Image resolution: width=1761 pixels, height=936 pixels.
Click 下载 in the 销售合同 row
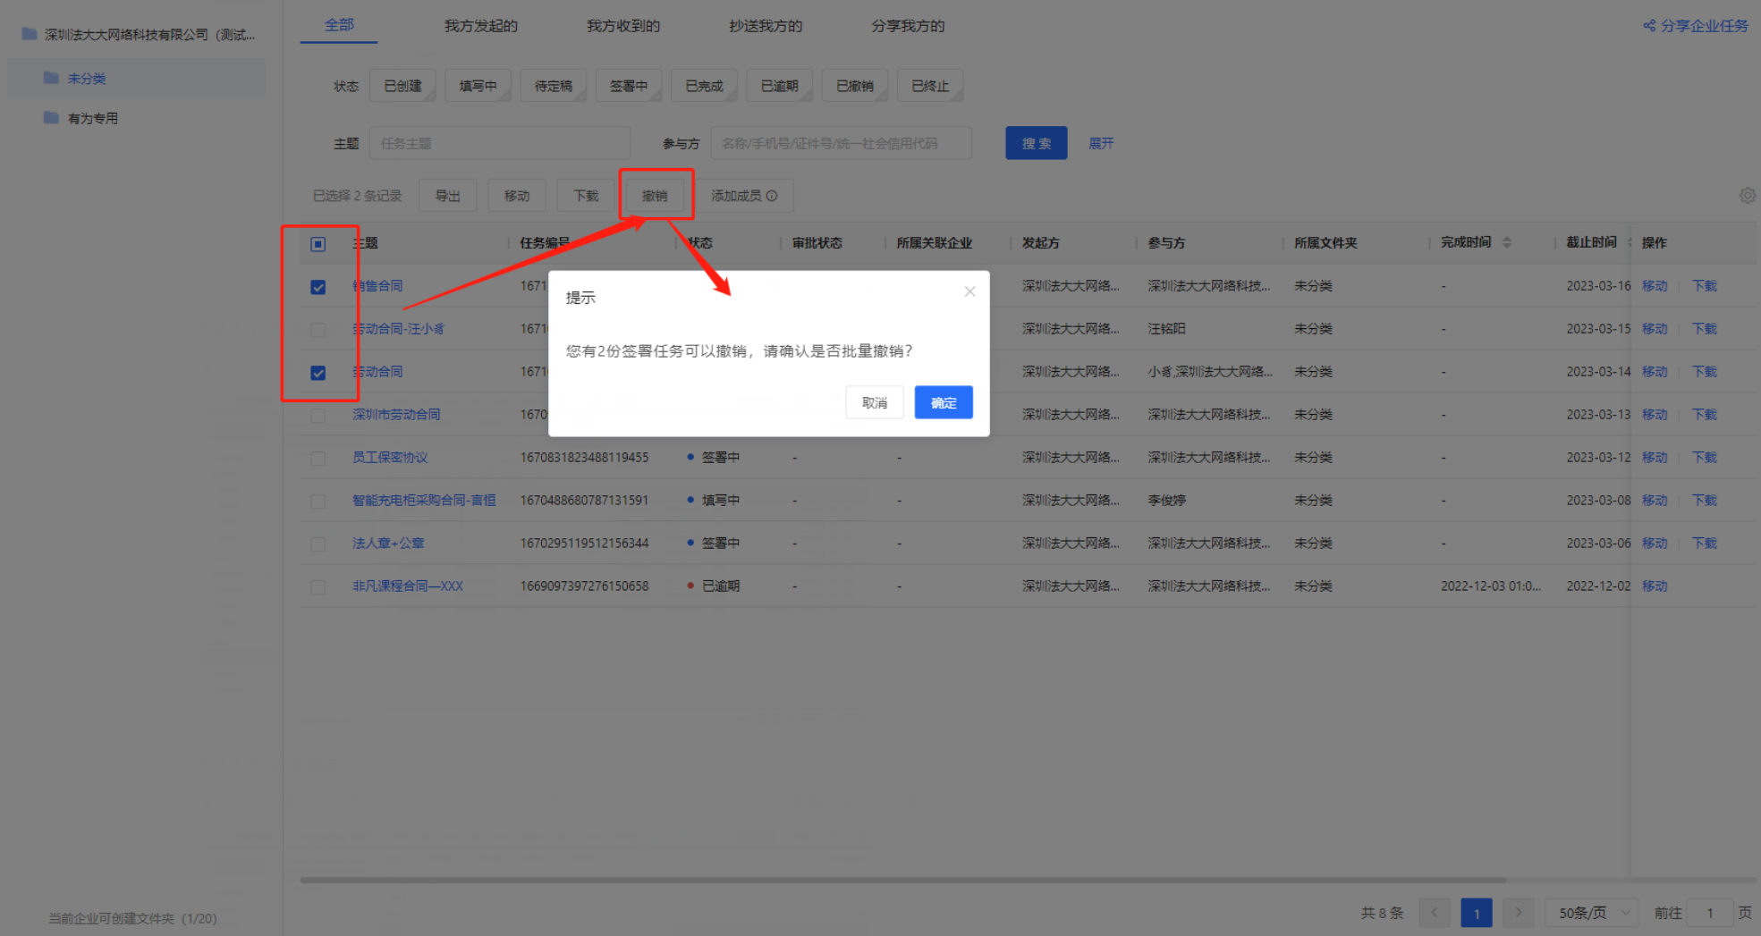(1705, 286)
